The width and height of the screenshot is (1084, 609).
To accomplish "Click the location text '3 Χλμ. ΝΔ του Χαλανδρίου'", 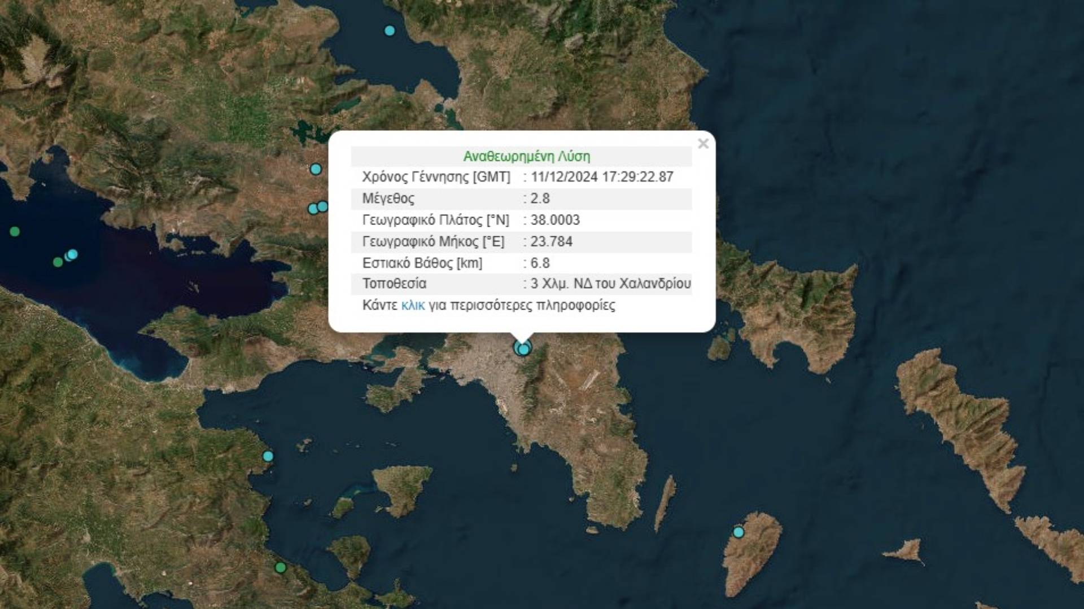I will 610,284.
